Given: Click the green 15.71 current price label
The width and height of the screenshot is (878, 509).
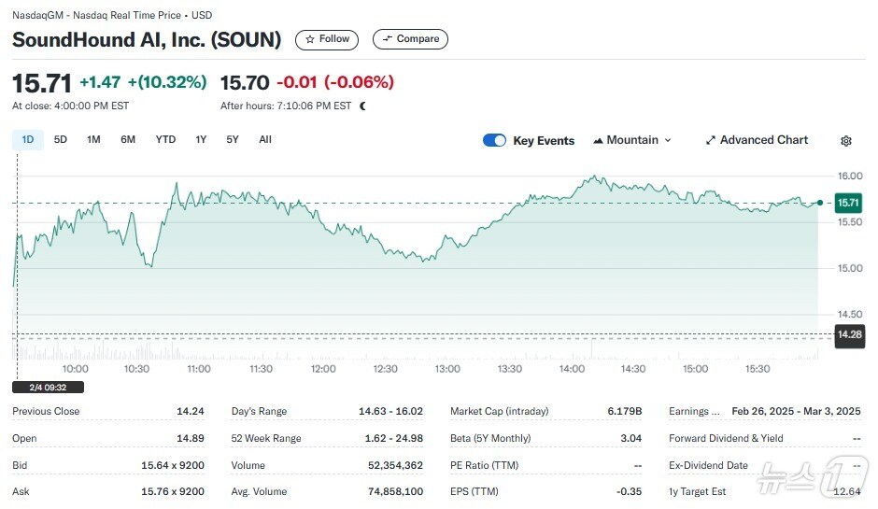Looking at the screenshot, I should point(847,203).
